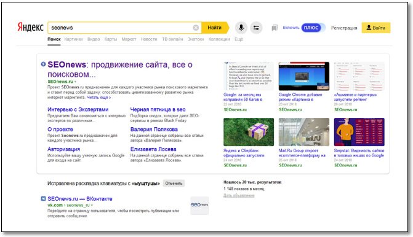413x237 pixels.
Task: Click the 1 148 показов в месяц text
Action: (x=244, y=188)
